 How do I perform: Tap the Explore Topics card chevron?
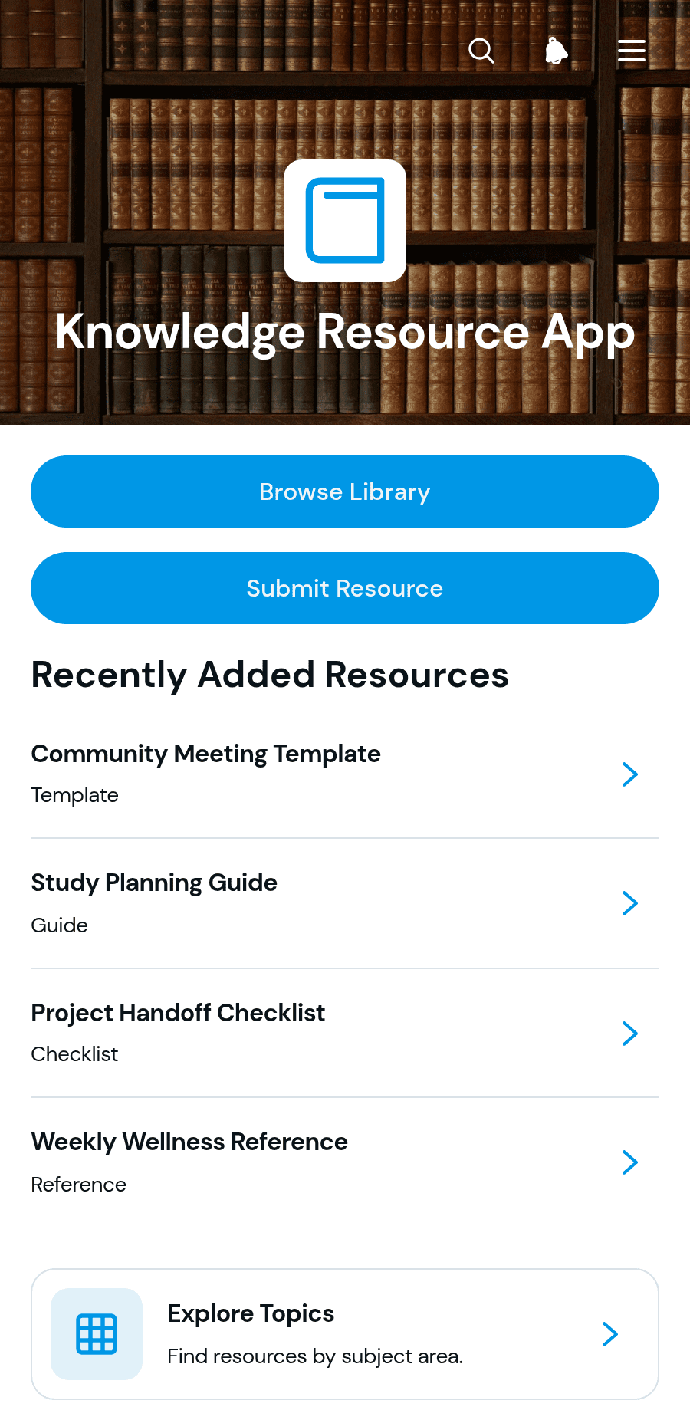(610, 1334)
